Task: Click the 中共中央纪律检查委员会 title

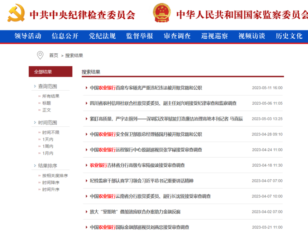Action: 82,15
